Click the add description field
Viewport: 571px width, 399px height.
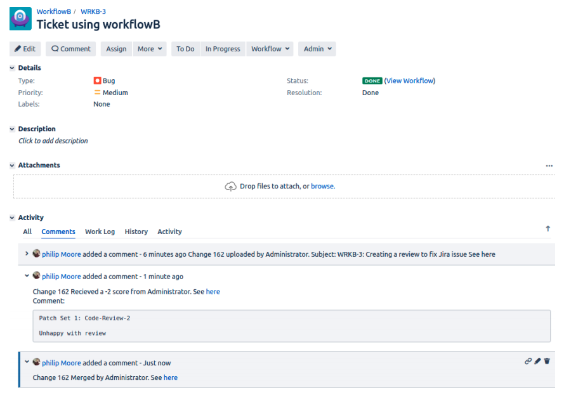click(53, 140)
